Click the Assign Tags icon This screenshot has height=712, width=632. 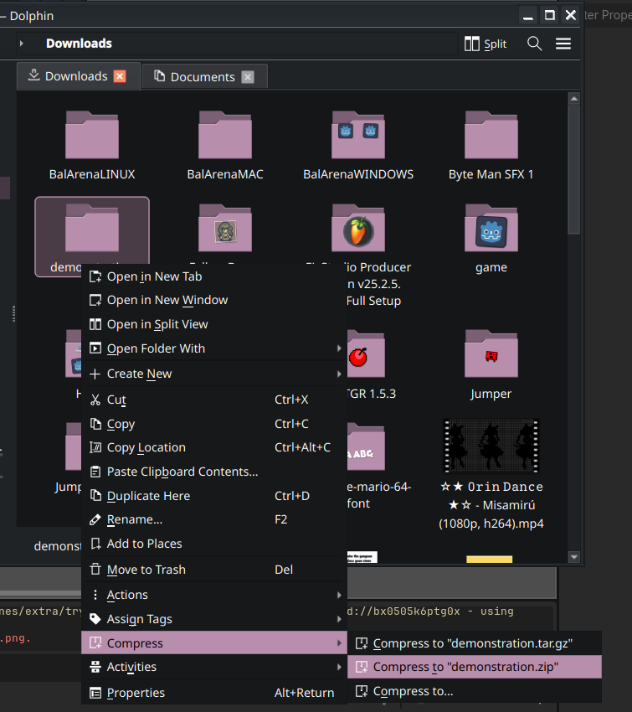95,619
